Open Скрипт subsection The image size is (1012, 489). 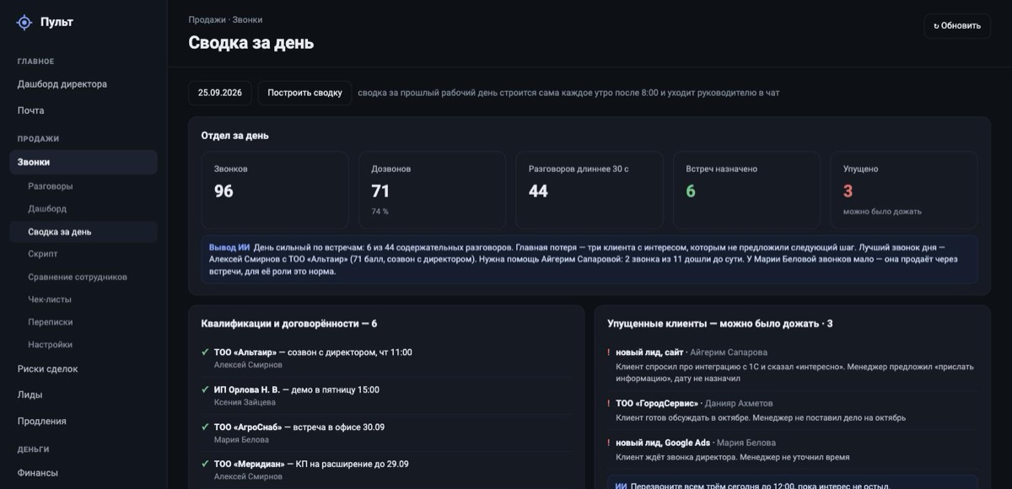[x=43, y=254]
